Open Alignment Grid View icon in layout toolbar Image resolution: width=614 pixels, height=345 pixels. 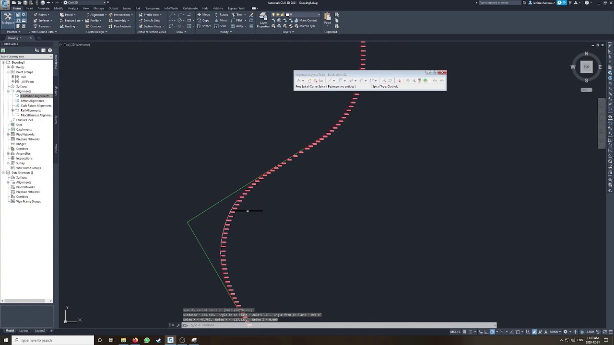pos(419,80)
